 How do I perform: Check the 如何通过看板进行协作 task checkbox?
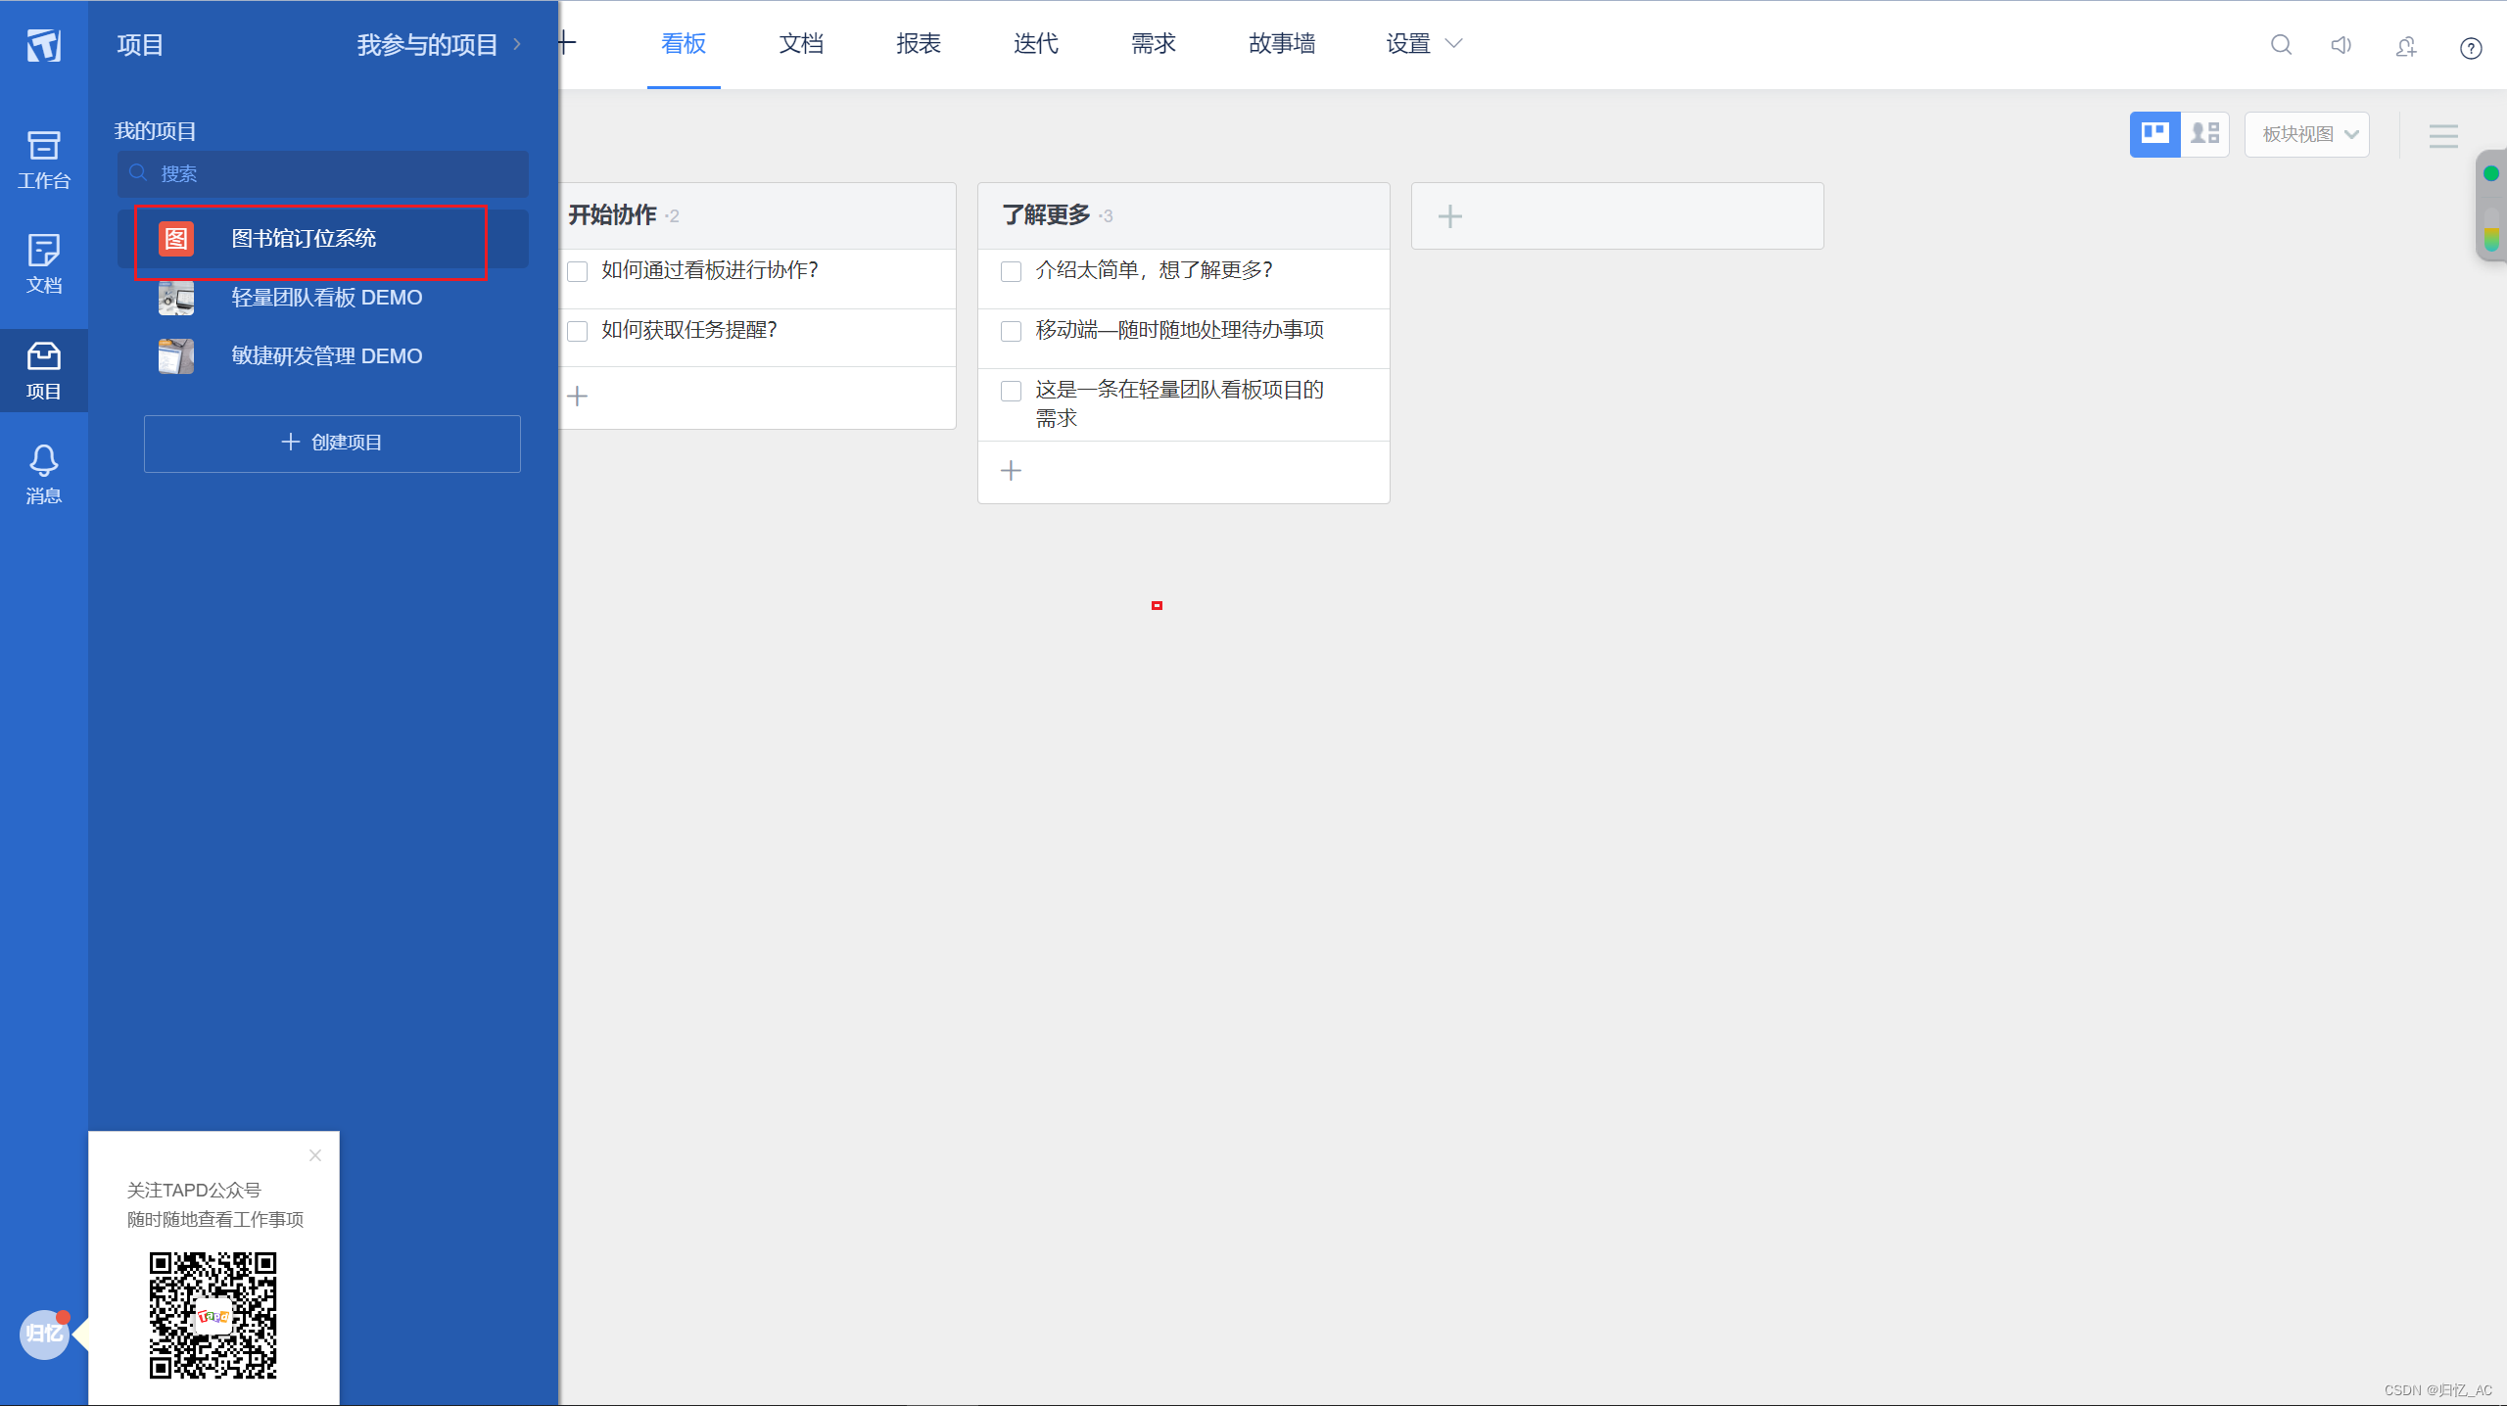click(578, 271)
